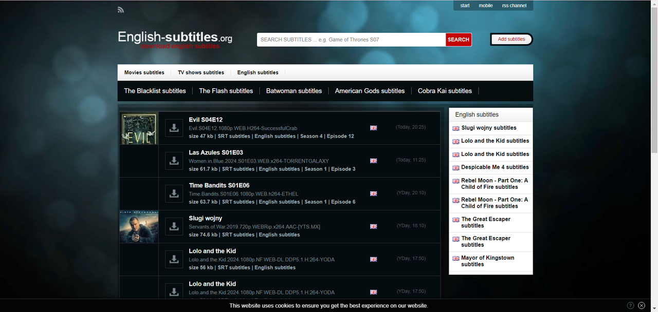Click the search subtitles input field
The image size is (658, 312).
(351, 40)
